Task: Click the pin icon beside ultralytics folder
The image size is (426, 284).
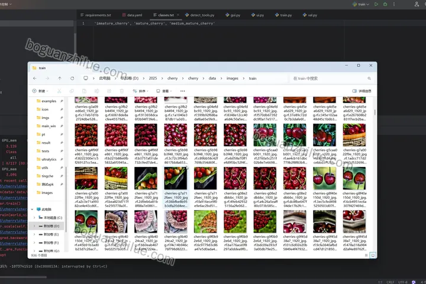Action: [62, 159]
